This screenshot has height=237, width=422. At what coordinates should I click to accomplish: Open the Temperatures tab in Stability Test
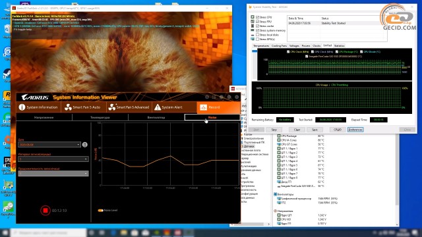tap(261, 45)
